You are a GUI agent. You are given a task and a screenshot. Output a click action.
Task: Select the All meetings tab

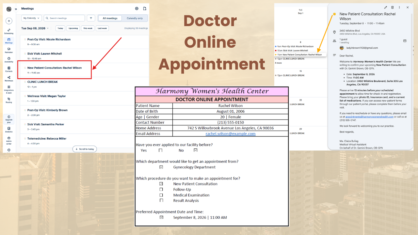(x=110, y=18)
